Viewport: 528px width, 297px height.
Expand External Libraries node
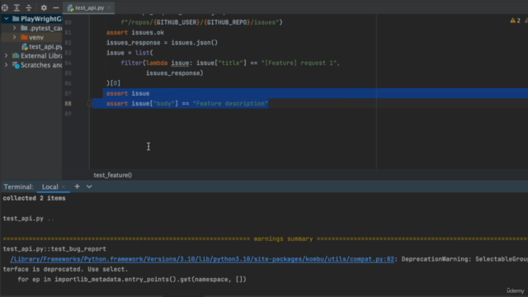click(6, 55)
